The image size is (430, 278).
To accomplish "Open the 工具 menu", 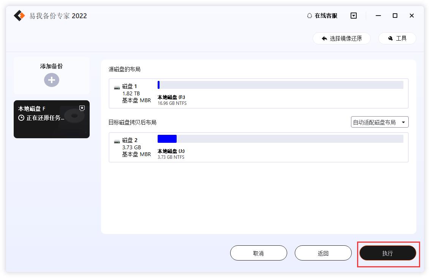I will (397, 38).
